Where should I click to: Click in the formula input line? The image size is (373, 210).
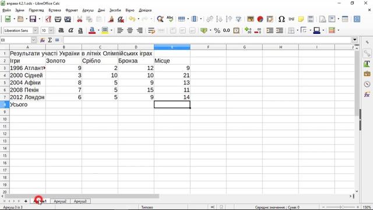pos(207,40)
